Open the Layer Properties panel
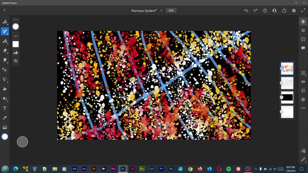The width and height of the screenshot is (308, 173). pos(303,30)
